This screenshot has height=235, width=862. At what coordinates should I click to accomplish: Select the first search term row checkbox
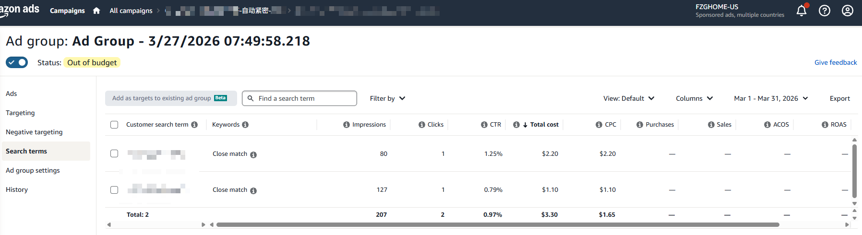coord(114,153)
